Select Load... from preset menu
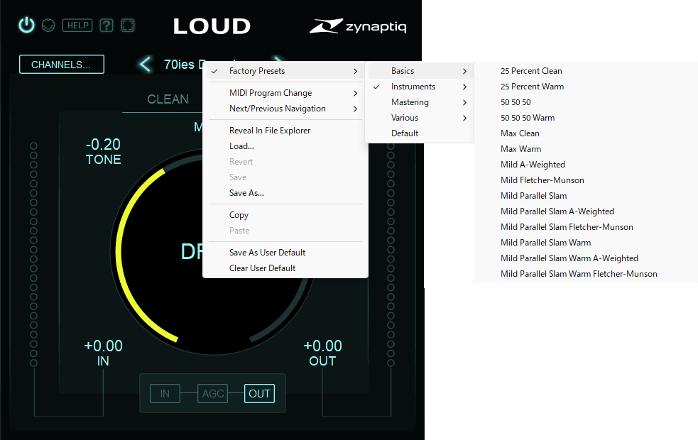Image resolution: width=698 pixels, height=440 pixels. [285, 146]
